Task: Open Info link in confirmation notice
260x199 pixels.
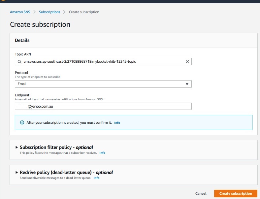Action: pyautogui.click(x=117, y=123)
